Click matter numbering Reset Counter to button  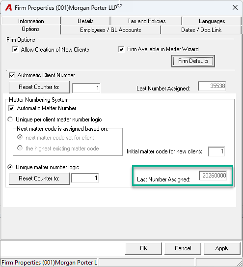click(39, 178)
